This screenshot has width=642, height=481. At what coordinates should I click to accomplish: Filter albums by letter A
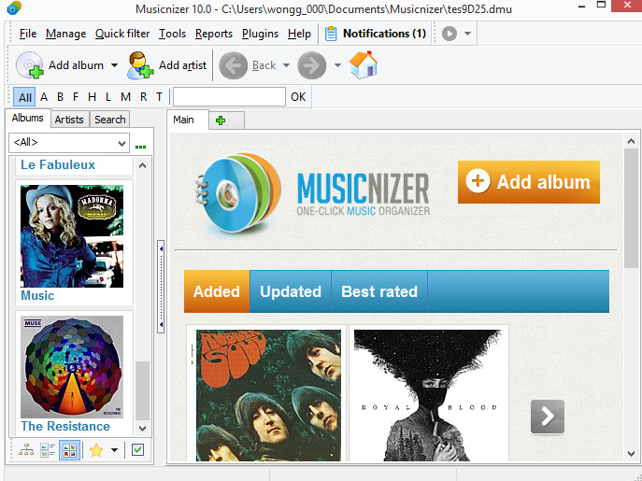[44, 97]
